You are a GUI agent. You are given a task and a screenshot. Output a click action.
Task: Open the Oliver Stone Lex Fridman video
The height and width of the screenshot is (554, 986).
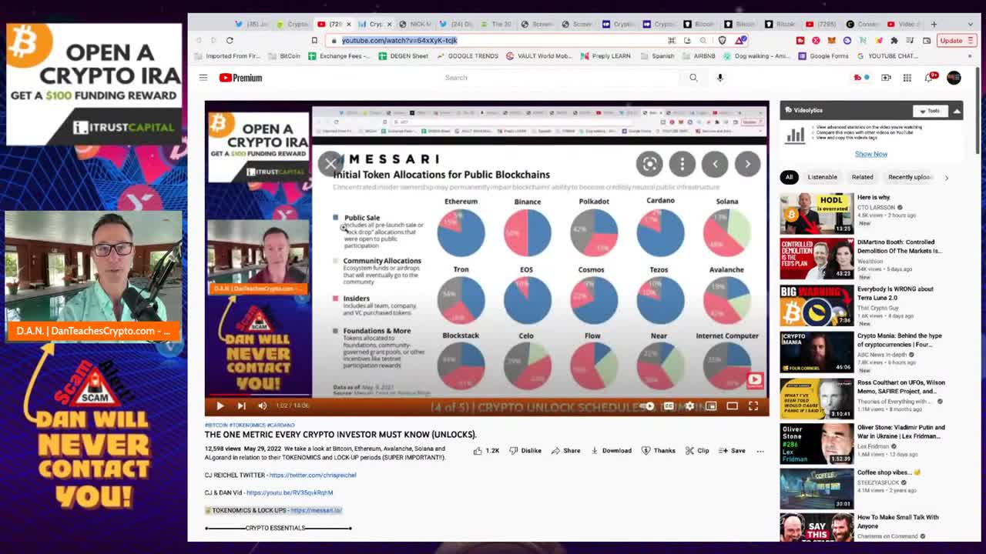point(817,444)
